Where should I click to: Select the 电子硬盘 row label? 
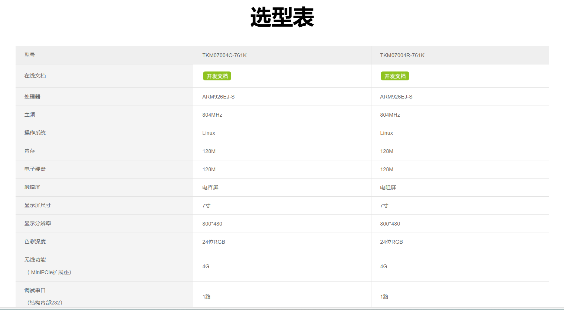click(x=35, y=169)
